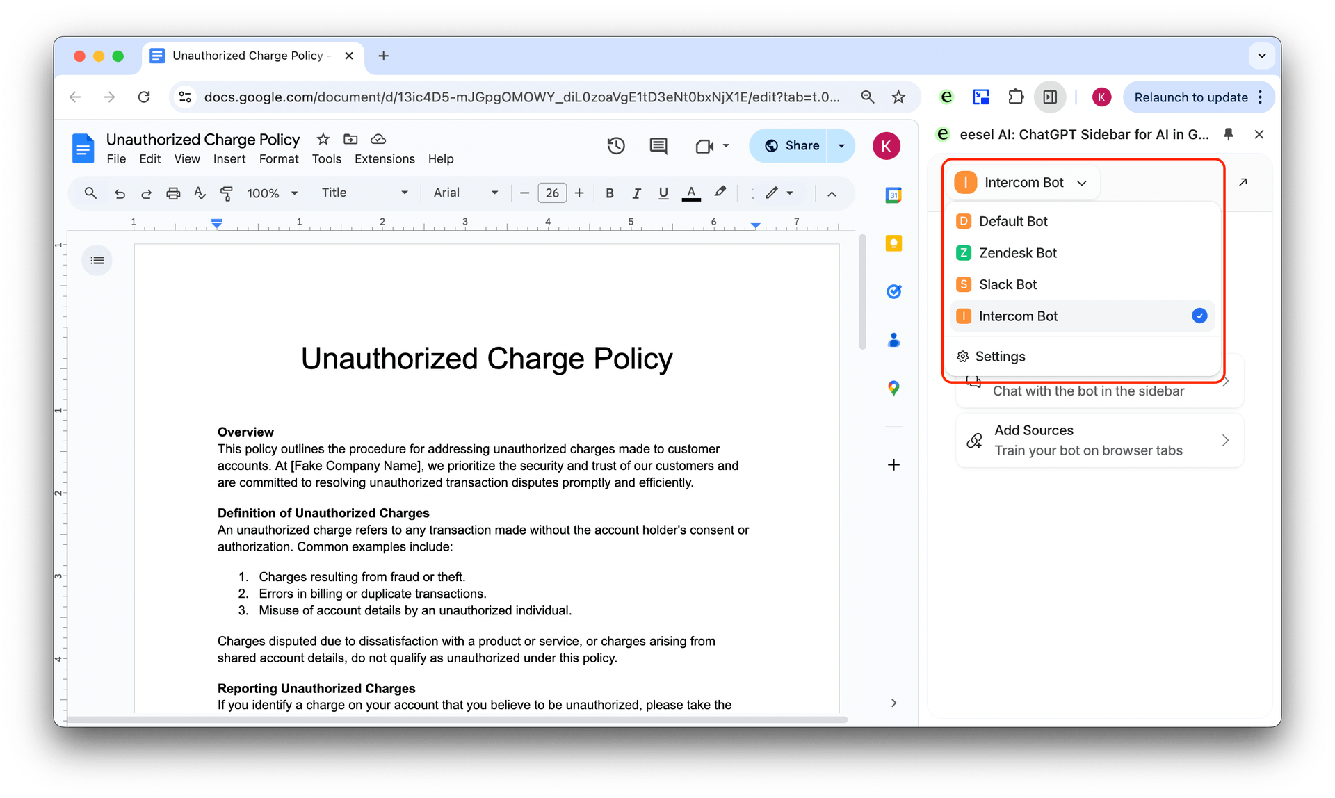The width and height of the screenshot is (1335, 798).
Task: Open the Google Calendar side panel
Action: pyautogui.click(x=893, y=195)
